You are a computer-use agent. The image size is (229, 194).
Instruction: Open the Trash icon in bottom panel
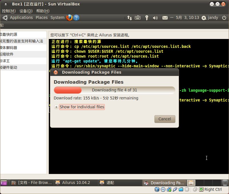pyautogui.click(x=225, y=183)
